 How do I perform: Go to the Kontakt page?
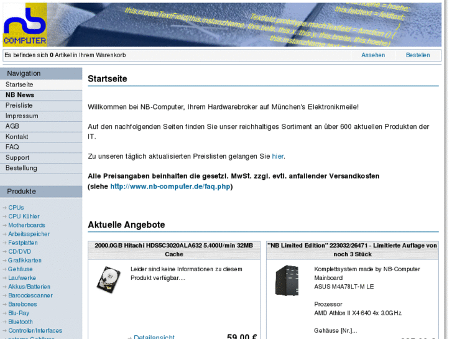(41, 137)
